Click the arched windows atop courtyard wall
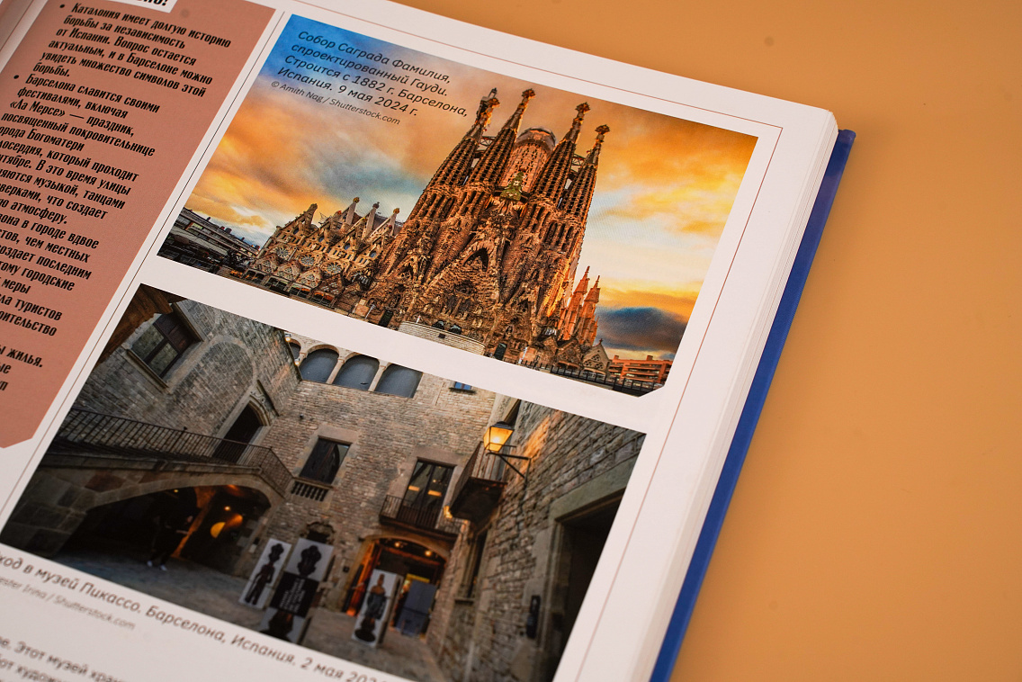1022x682 pixels. (x=358, y=371)
